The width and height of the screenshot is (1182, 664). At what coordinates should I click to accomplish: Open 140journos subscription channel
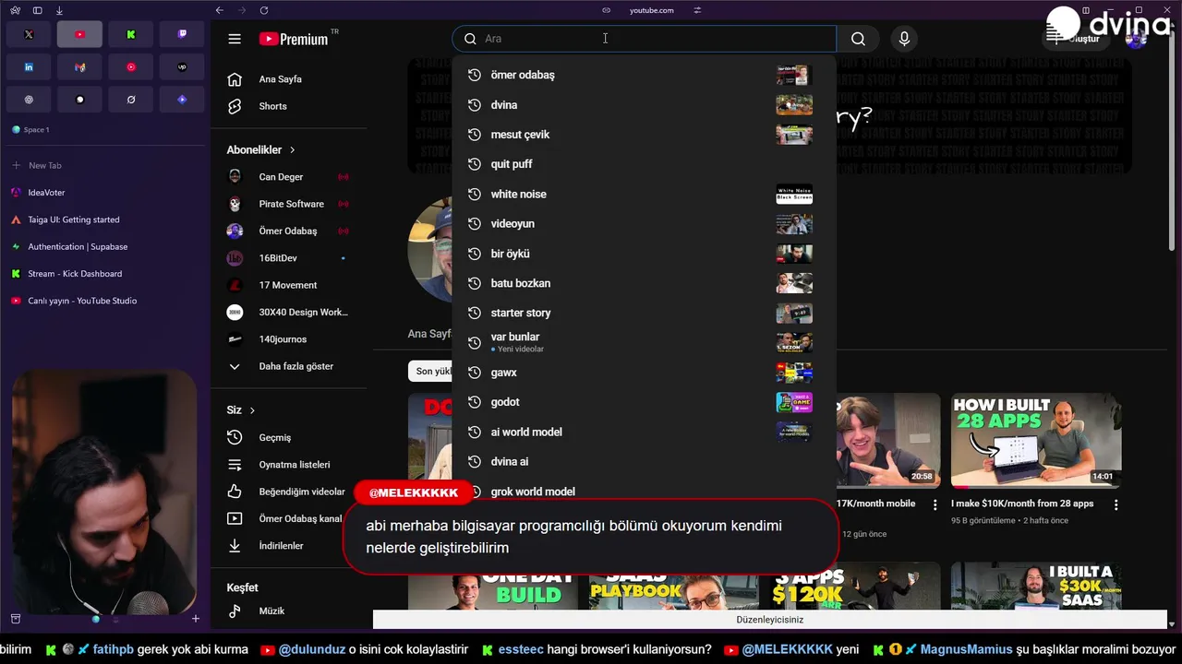(289, 339)
